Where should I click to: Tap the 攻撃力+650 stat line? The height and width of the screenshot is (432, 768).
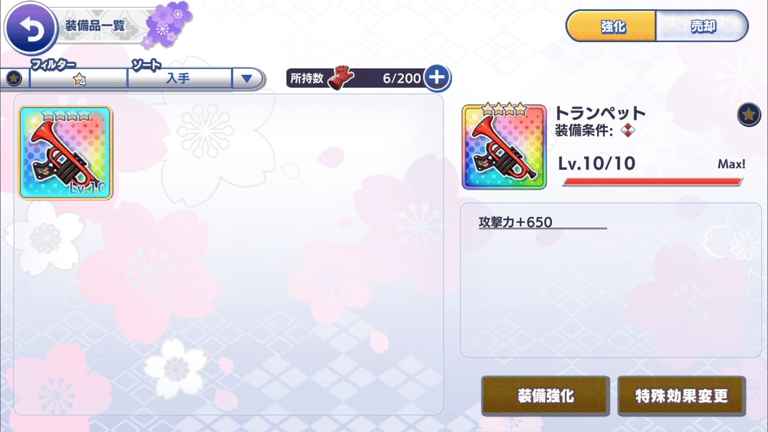[x=516, y=222]
